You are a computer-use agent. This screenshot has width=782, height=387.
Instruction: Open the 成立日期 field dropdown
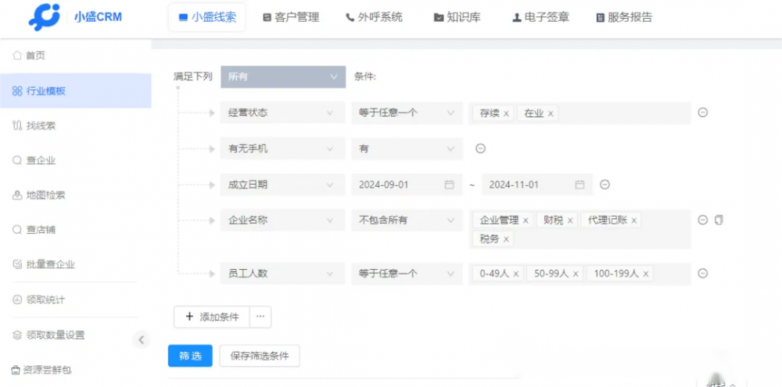(282, 185)
